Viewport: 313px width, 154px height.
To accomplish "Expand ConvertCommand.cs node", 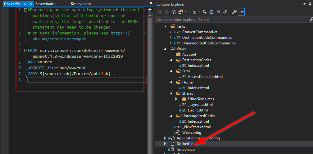I will 170,32.
